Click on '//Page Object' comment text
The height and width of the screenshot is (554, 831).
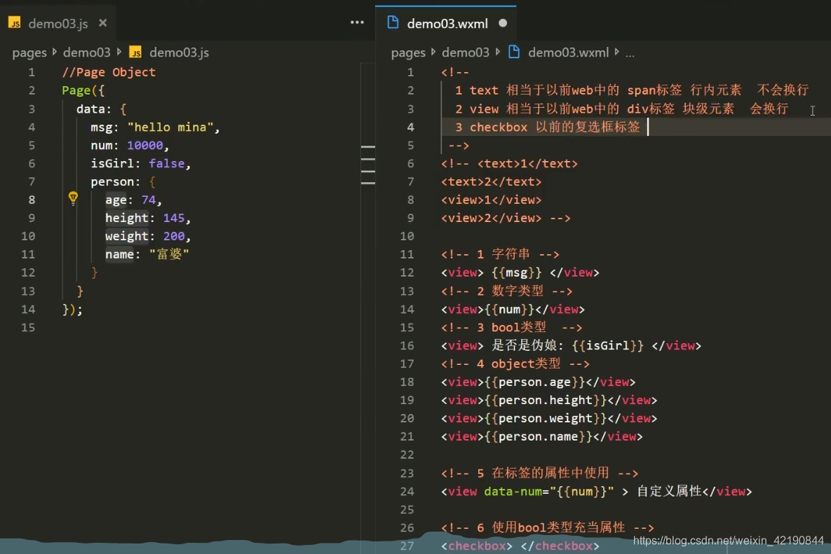point(109,72)
